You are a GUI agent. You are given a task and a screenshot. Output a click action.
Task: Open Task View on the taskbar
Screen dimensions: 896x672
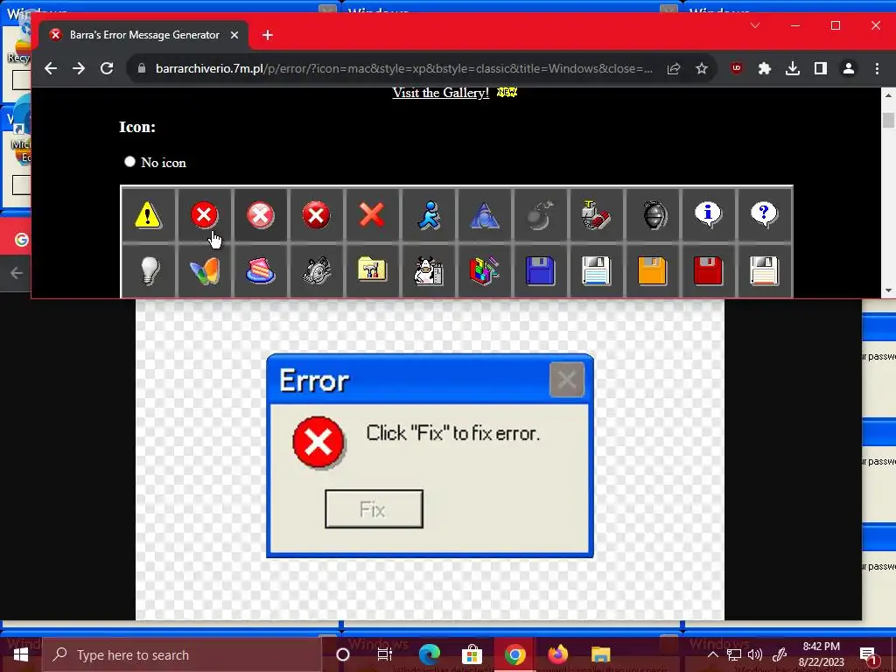[385, 654]
